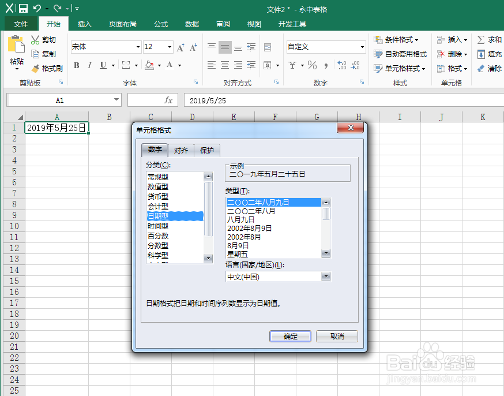Click the merge cells icon

click(x=268, y=65)
